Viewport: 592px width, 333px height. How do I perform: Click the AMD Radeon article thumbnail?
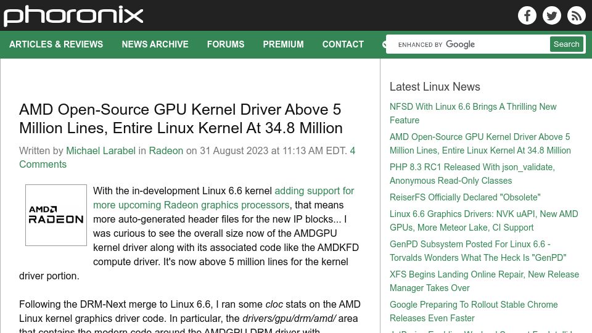point(56,215)
